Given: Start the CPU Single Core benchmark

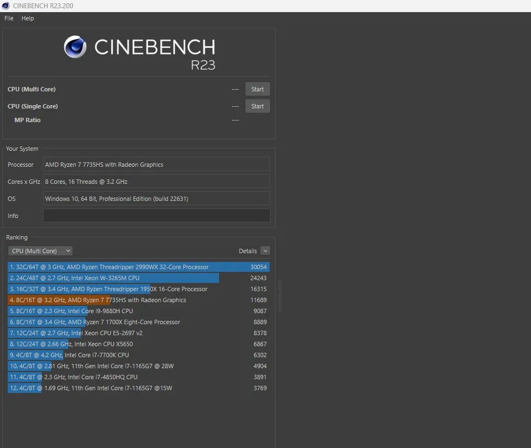Looking at the screenshot, I should (258, 106).
